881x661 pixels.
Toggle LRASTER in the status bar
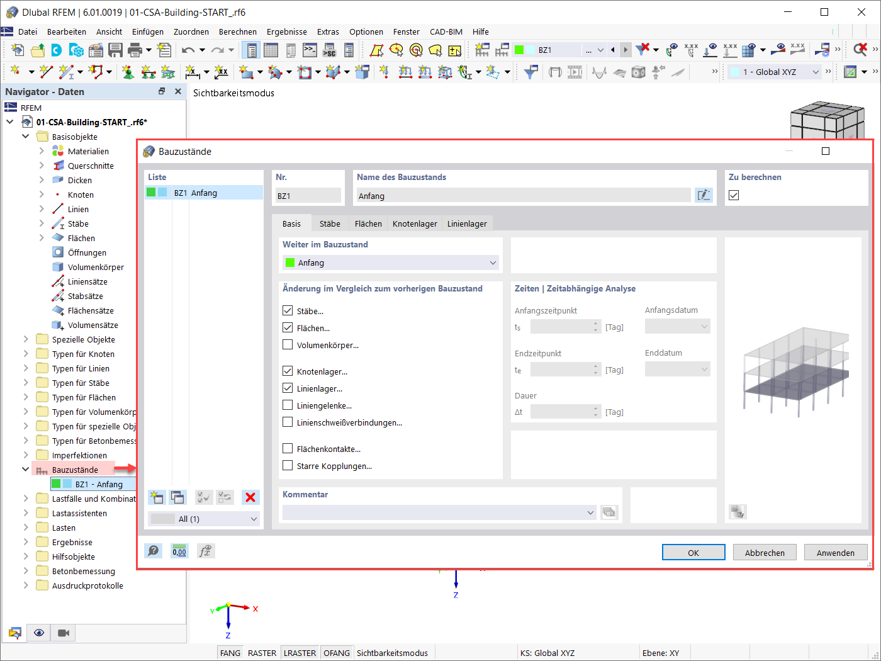pyautogui.click(x=300, y=653)
